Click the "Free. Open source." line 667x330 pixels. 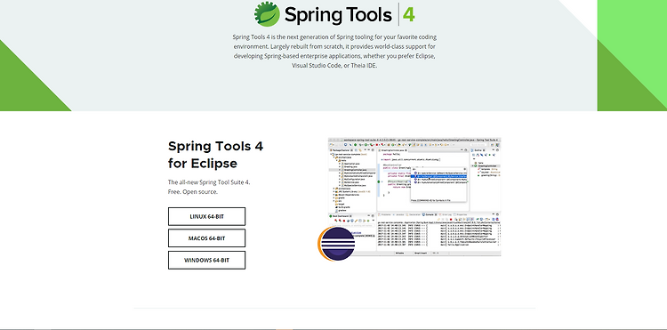click(193, 192)
